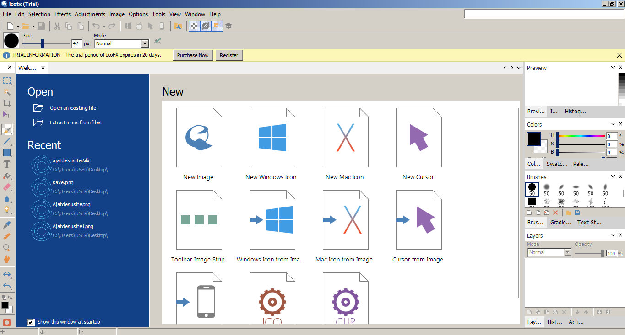The height and width of the screenshot is (335, 625).
Task: Select the text tool
Action: (7, 164)
